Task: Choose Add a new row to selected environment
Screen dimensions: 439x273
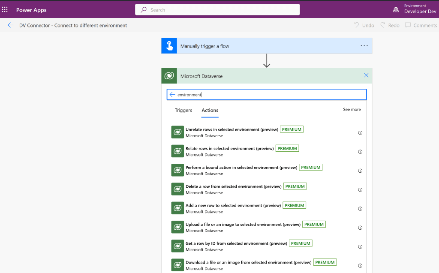Action: (233, 206)
